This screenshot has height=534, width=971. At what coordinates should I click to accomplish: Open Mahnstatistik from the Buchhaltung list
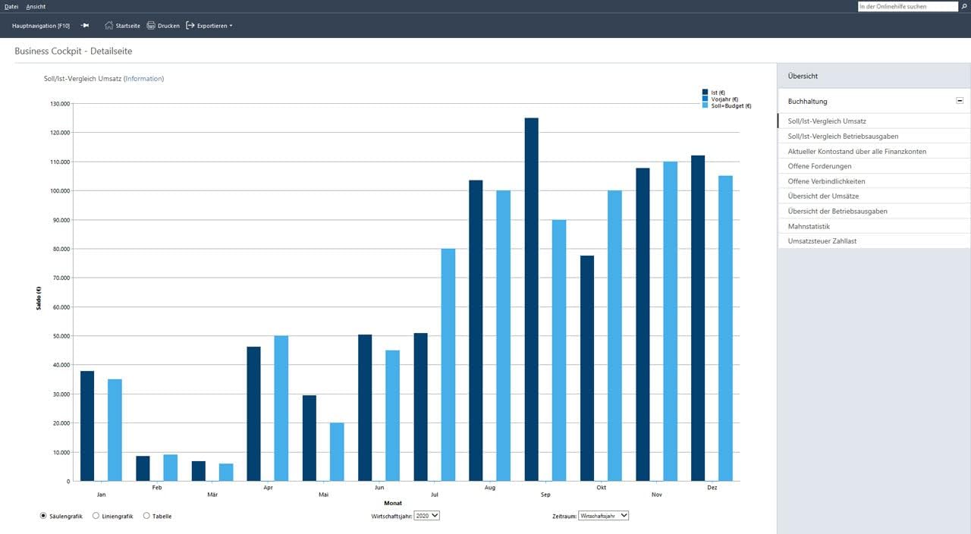pos(809,226)
